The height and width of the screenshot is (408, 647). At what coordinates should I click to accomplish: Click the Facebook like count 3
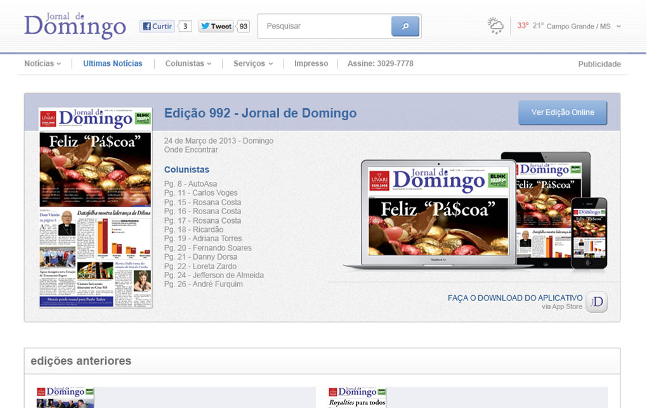185,27
